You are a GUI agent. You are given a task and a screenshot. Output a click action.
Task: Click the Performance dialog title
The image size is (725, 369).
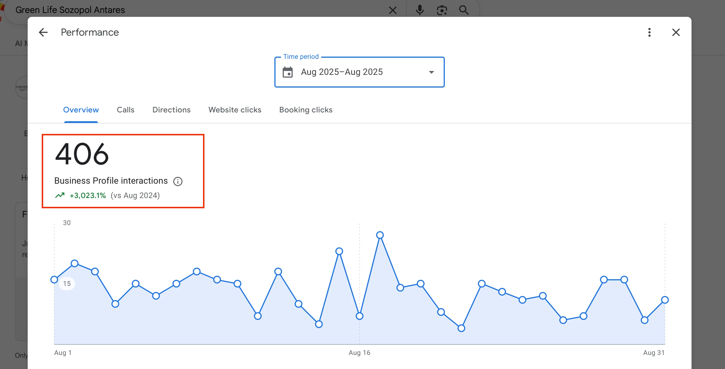coord(90,32)
